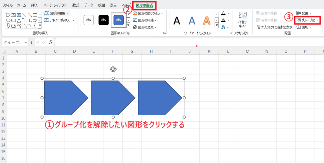The height and width of the screenshot is (163, 324).
Task: Select row 12 header
Action: point(3,132)
